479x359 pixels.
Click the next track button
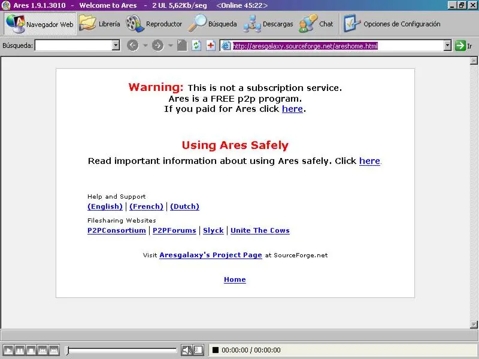tap(54, 350)
